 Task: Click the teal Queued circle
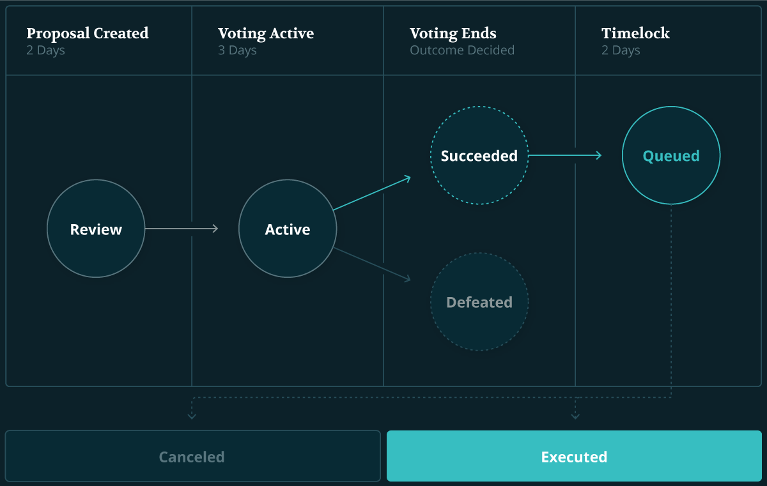coord(671,155)
